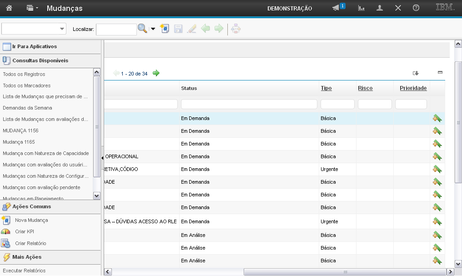Open the reports chart icon in the header

point(362,8)
